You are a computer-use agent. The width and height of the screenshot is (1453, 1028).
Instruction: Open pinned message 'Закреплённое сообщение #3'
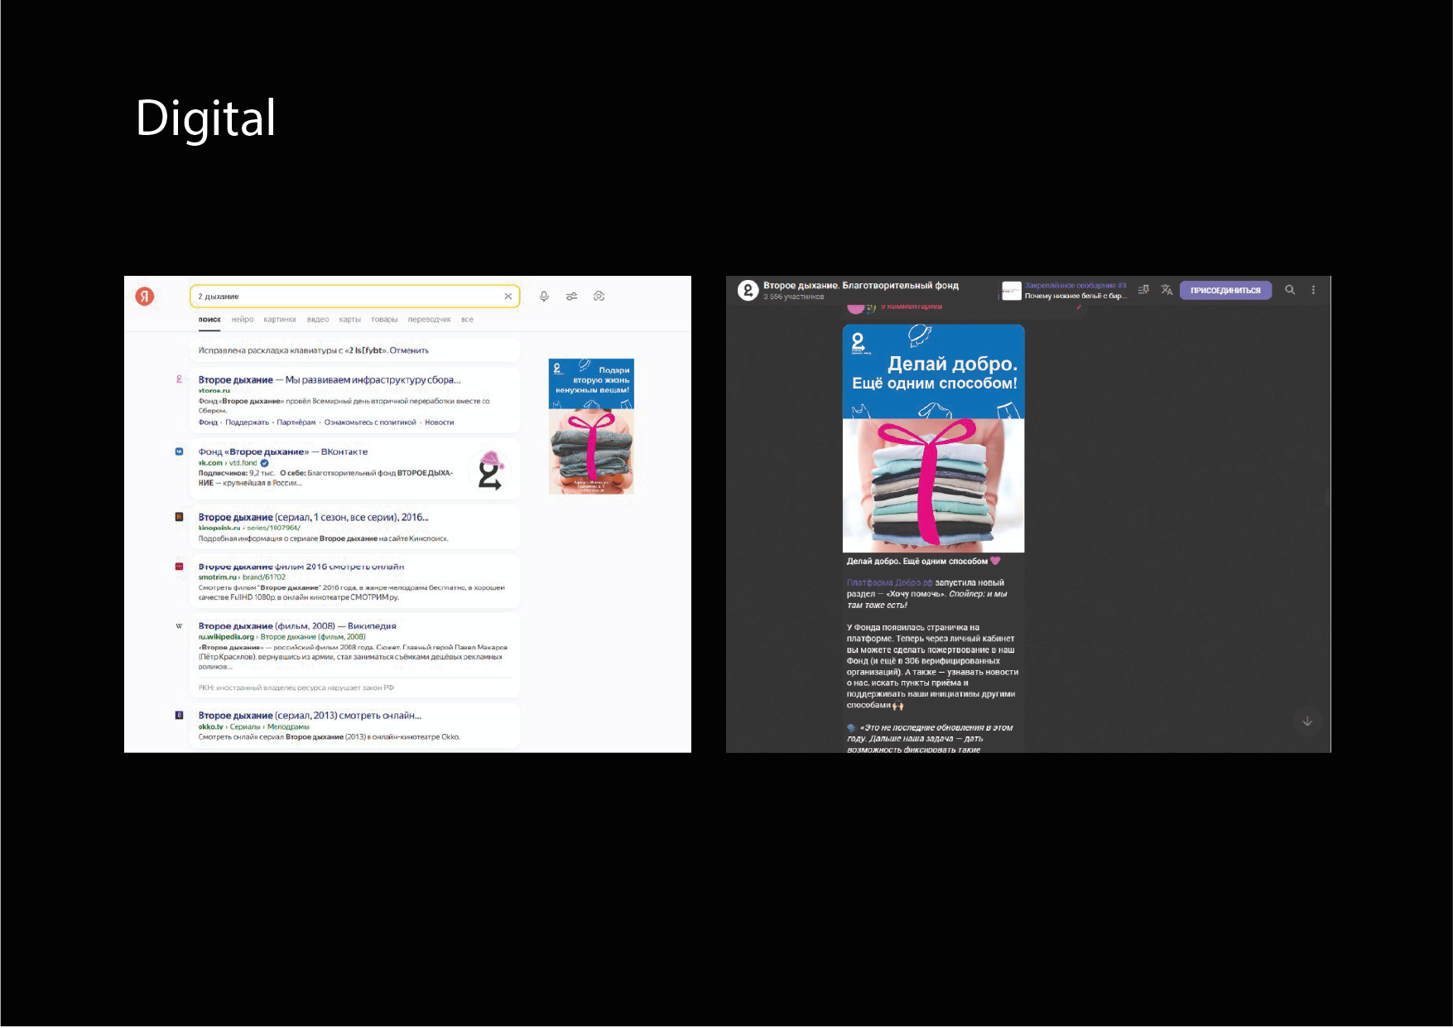(1075, 286)
